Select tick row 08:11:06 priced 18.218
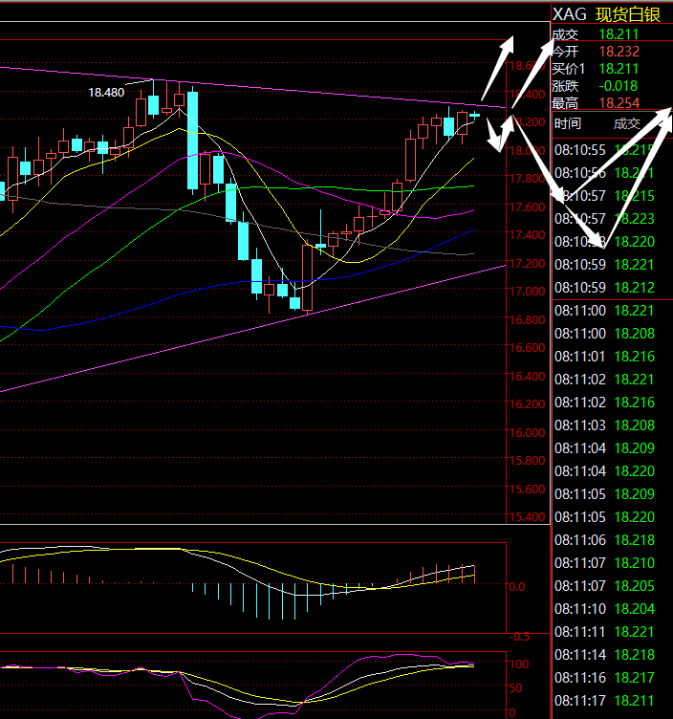 coord(605,539)
